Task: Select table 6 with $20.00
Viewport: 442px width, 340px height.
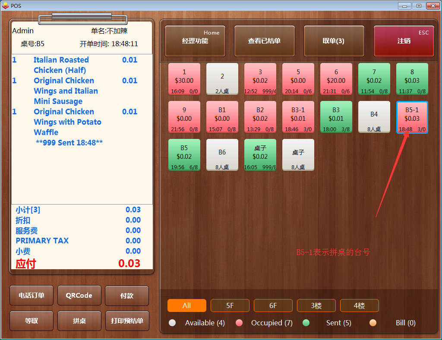Action: 336,79
